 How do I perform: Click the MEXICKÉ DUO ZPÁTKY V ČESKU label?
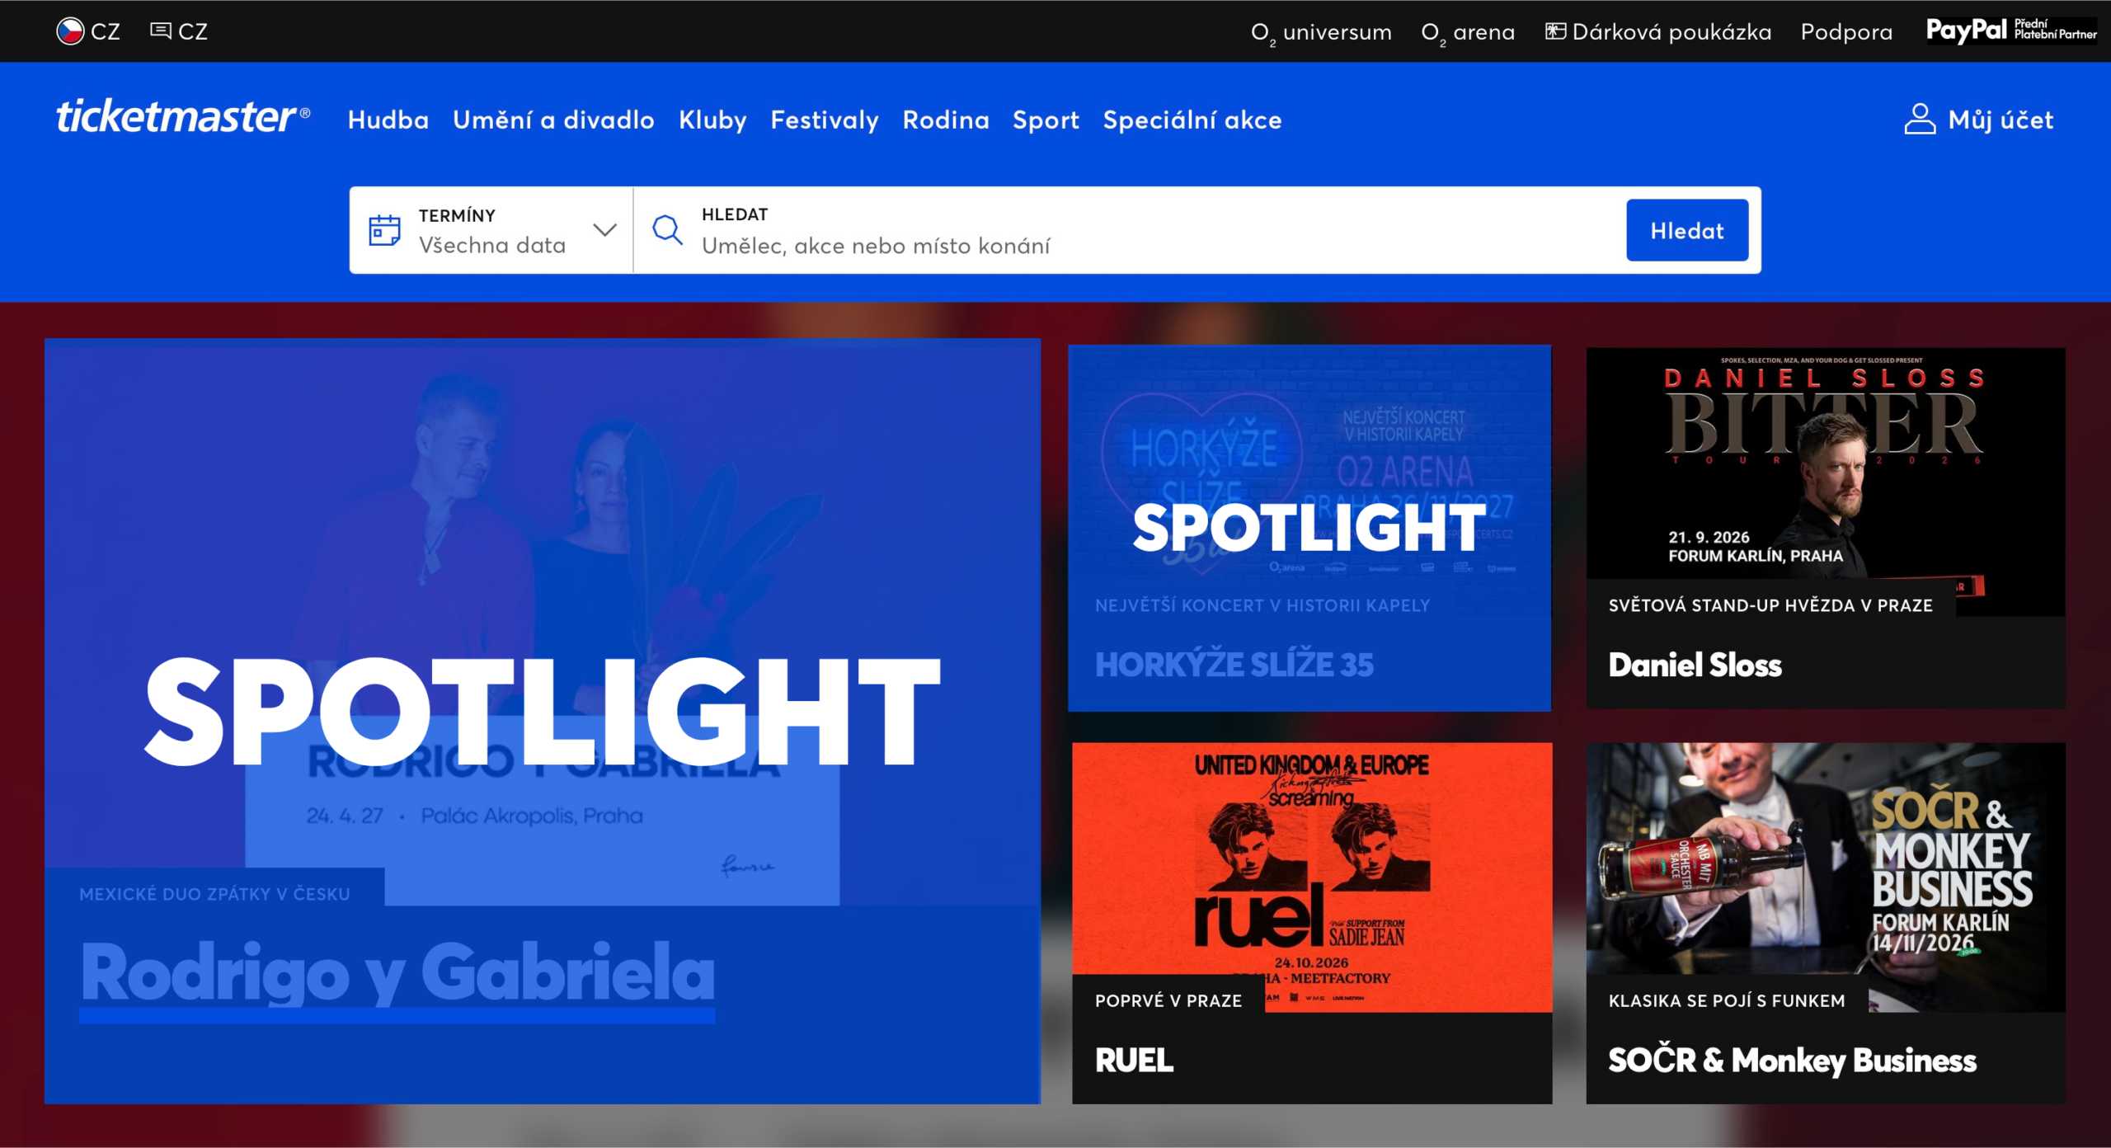click(x=214, y=894)
